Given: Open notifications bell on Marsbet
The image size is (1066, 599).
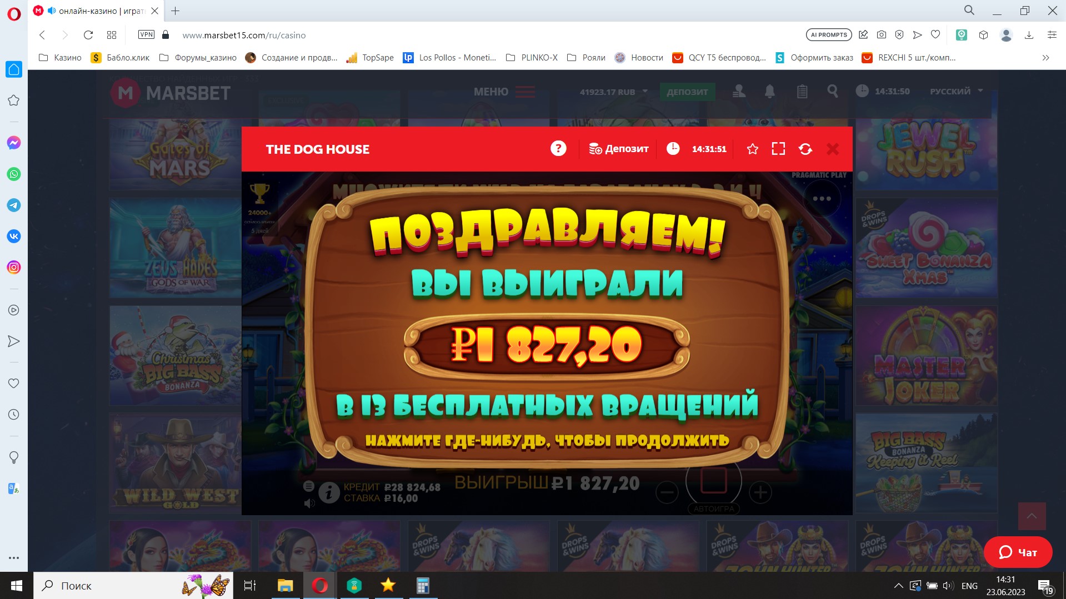Looking at the screenshot, I should 769,91.
